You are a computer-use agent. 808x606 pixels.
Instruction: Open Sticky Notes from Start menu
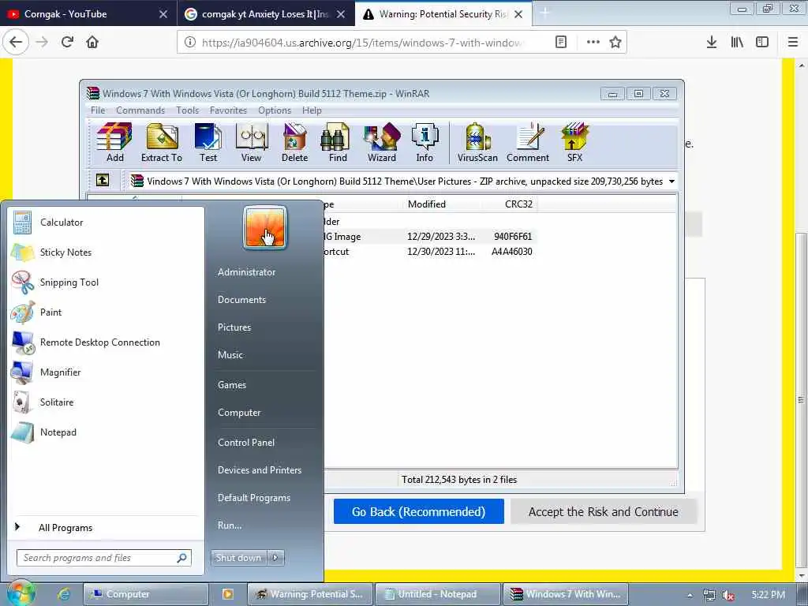[x=106, y=252]
